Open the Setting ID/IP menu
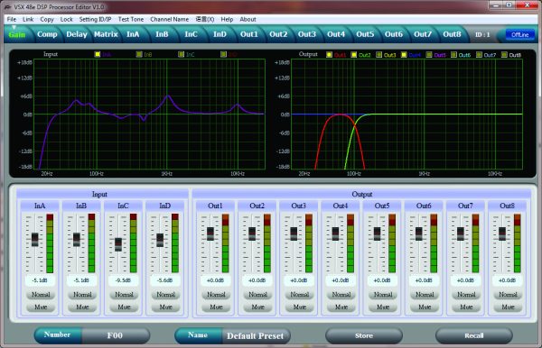542x348 pixels. [x=95, y=19]
